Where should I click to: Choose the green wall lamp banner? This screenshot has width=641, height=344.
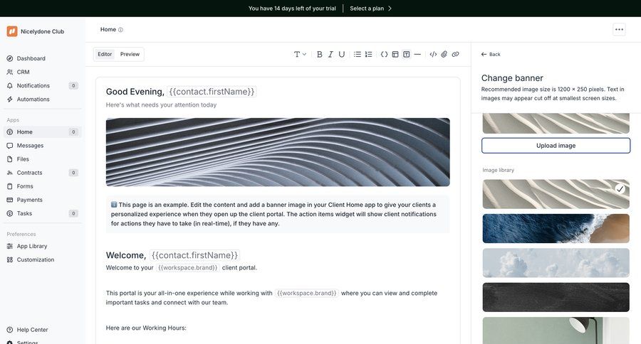pos(556,330)
